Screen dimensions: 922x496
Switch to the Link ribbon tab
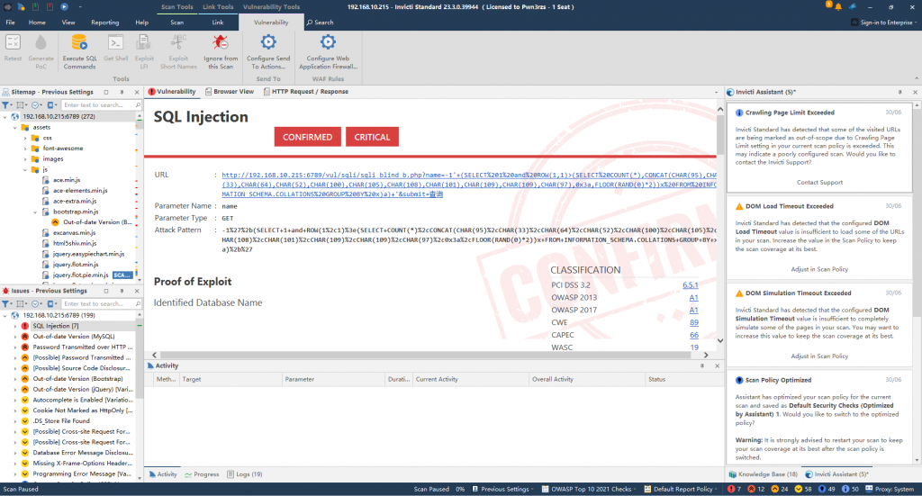click(x=218, y=23)
